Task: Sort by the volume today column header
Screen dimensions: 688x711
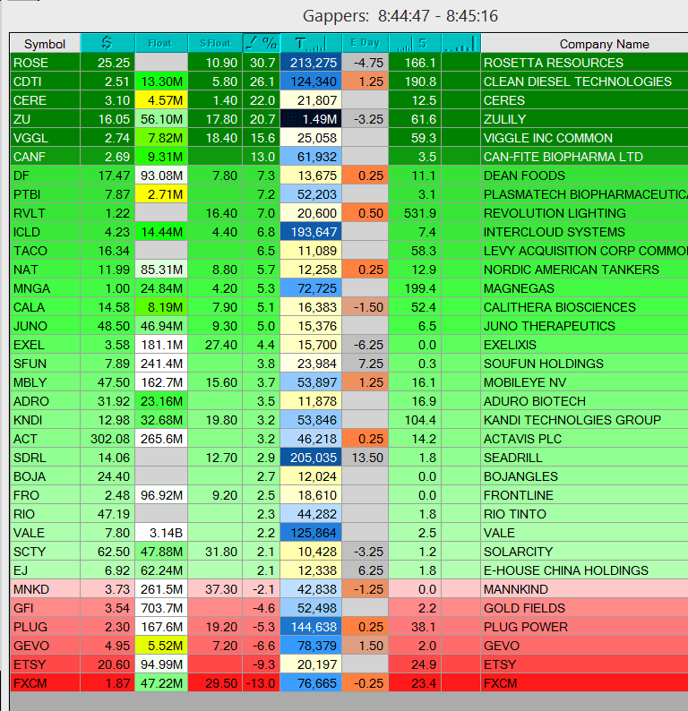Action: click(311, 44)
